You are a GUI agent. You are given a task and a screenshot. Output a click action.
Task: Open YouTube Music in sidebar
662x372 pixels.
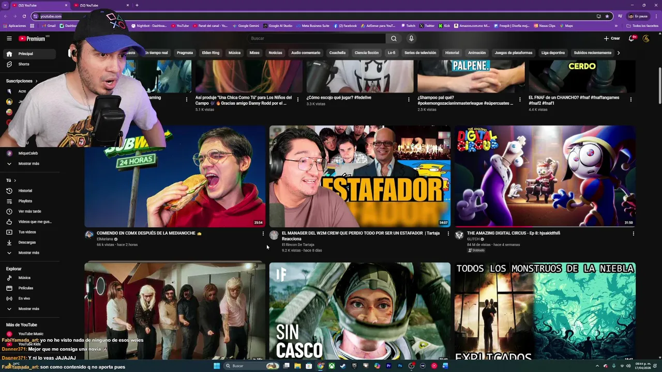click(x=31, y=334)
